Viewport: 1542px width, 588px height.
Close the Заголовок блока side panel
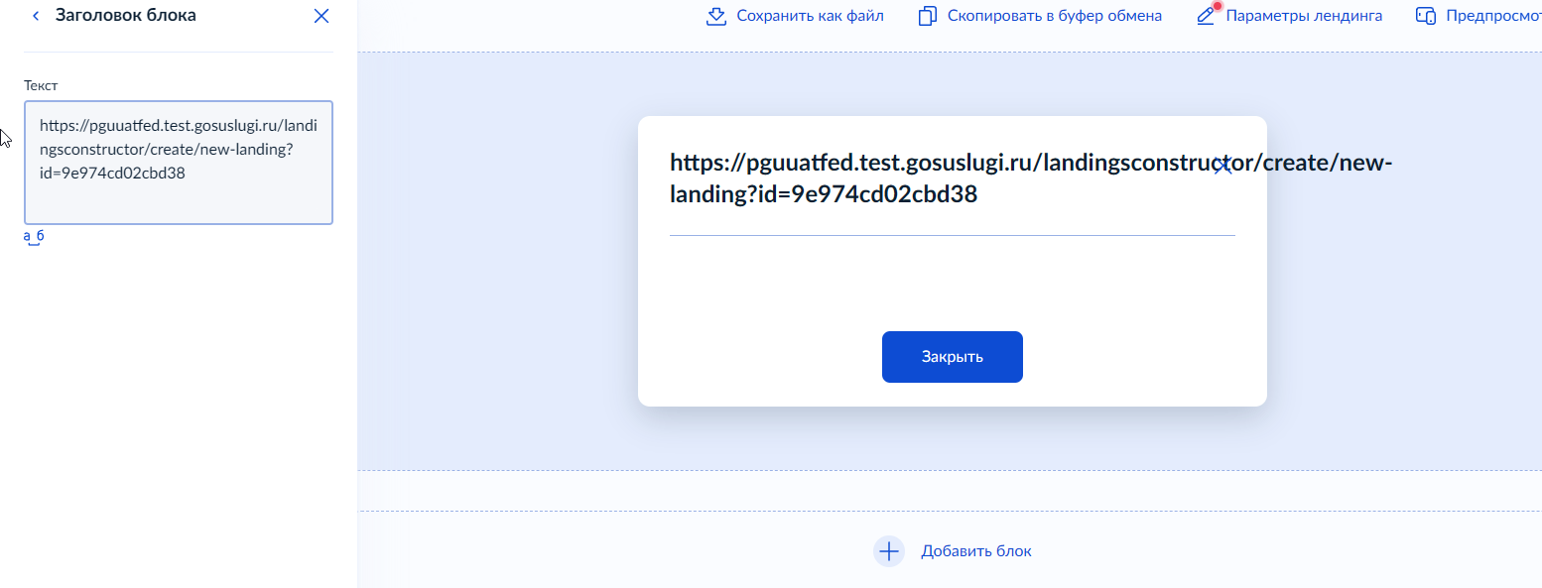[321, 16]
